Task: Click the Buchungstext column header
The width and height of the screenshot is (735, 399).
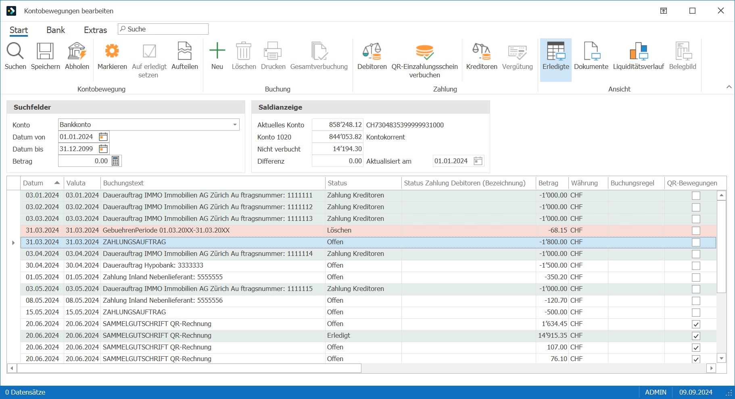Action: pos(213,183)
